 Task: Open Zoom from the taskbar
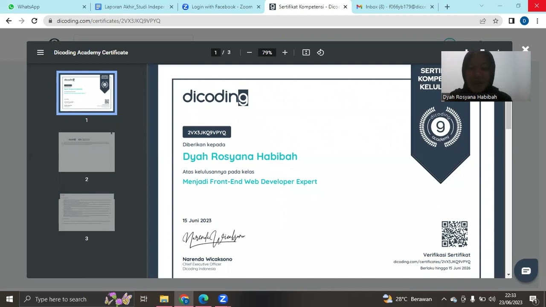223,299
